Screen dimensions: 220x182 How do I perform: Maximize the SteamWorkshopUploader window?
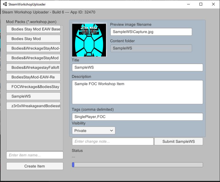click(201, 4)
